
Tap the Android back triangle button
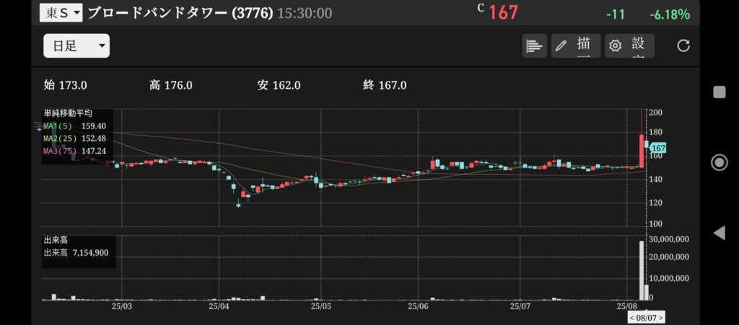click(719, 233)
